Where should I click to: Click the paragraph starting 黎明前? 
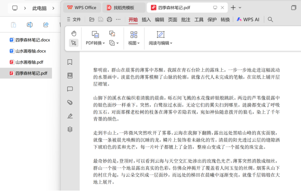(186, 77)
